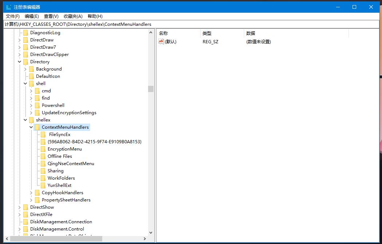Image resolution: width=382 pixels, height=244 pixels.
Task: Click the tree pane scroll down arrow
Action: click(x=151, y=232)
